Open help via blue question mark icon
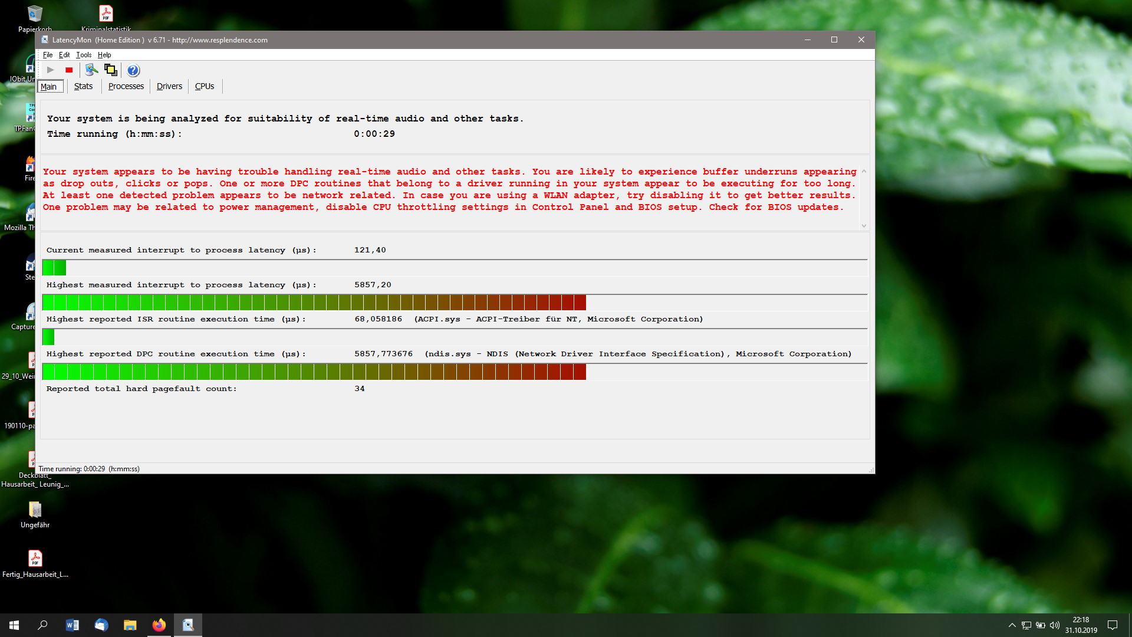Screen dimensions: 1132x637 pyautogui.click(x=133, y=70)
